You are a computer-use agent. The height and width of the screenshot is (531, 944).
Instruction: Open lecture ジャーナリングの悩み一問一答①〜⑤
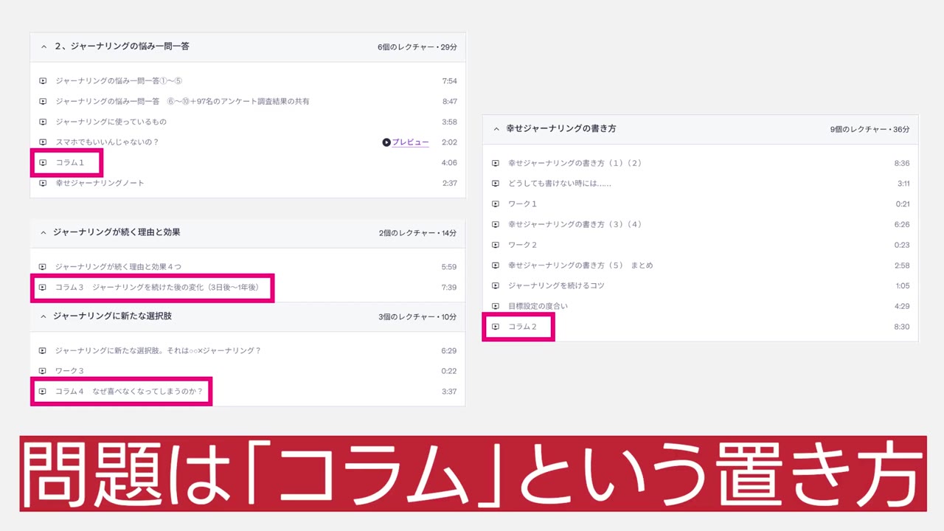[119, 81]
